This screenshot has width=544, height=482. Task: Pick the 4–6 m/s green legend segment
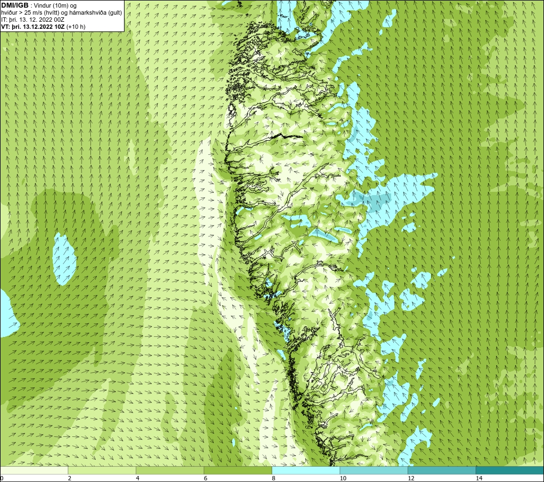point(170,470)
